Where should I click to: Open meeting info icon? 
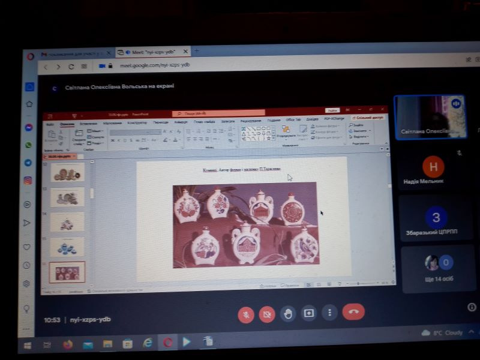click(472, 307)
